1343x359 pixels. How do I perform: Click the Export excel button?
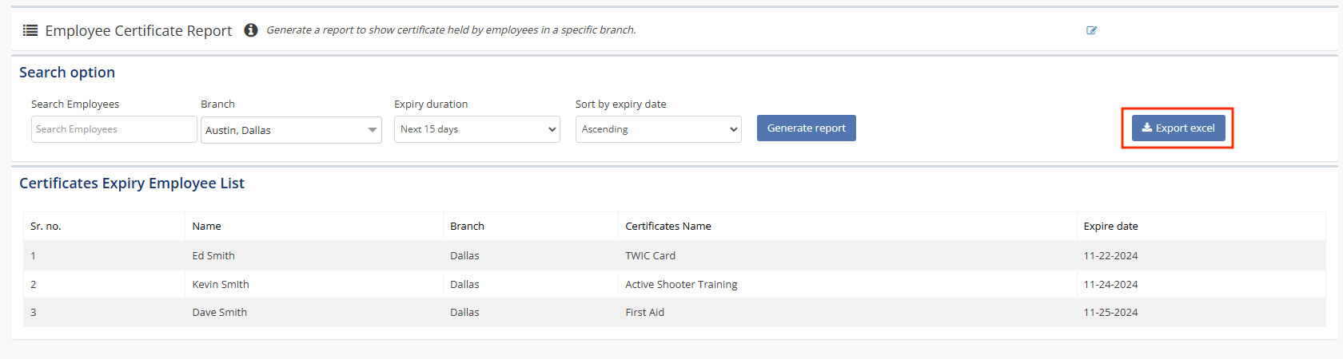(1178, 128)
